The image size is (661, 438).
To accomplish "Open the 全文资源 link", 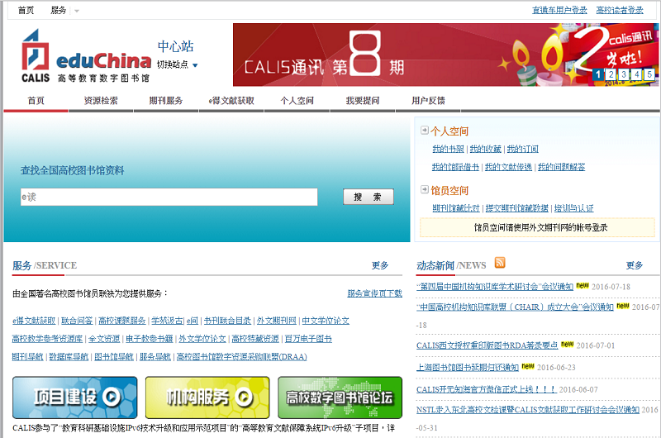I will click(104, 339).
